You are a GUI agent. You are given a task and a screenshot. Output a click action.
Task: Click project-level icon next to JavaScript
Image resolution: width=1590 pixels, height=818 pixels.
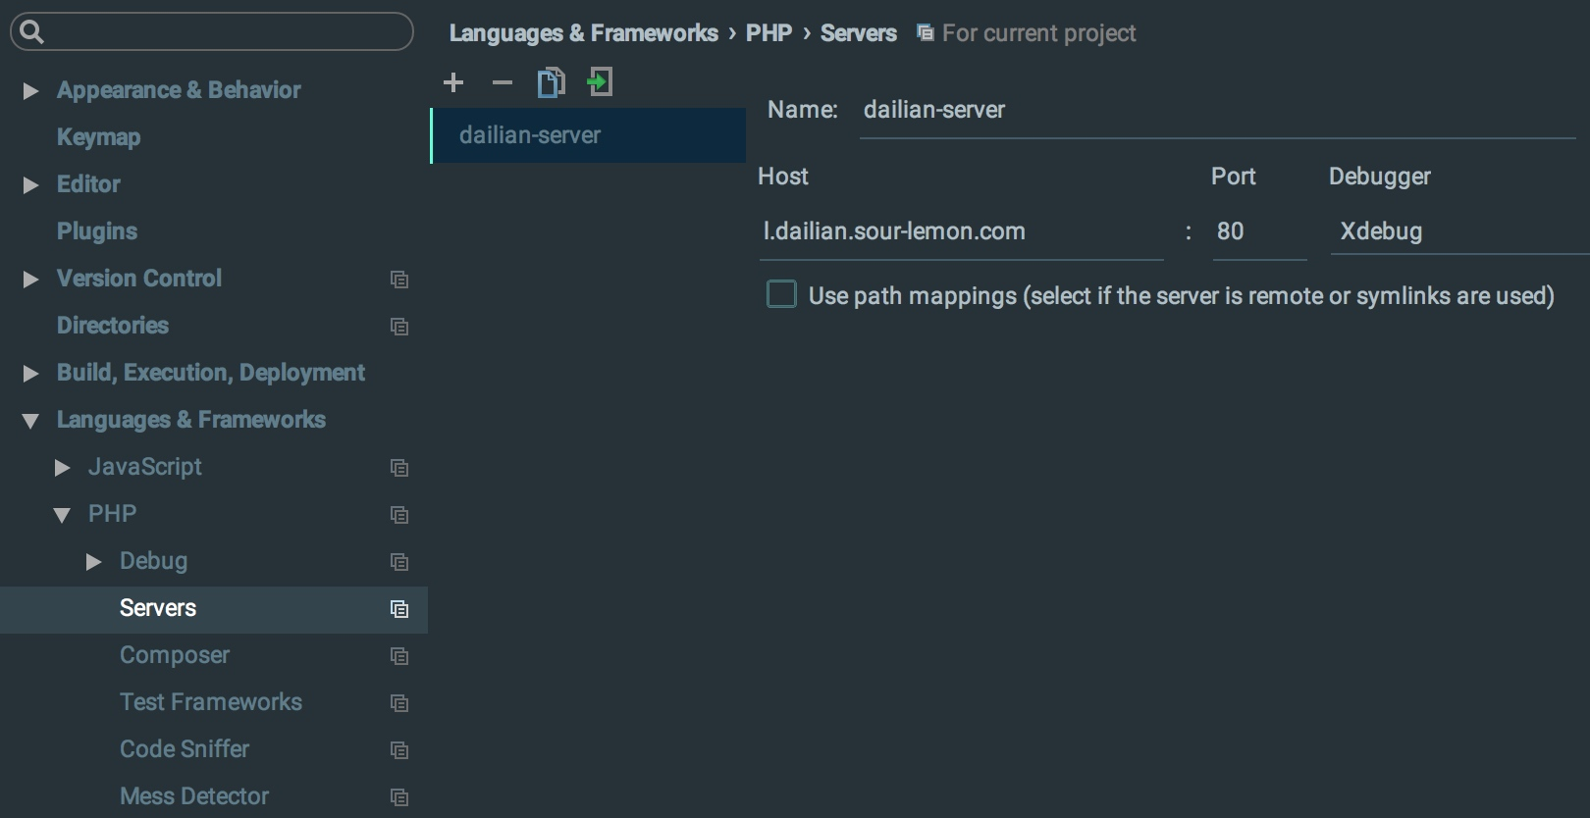[x=399, y=468]
